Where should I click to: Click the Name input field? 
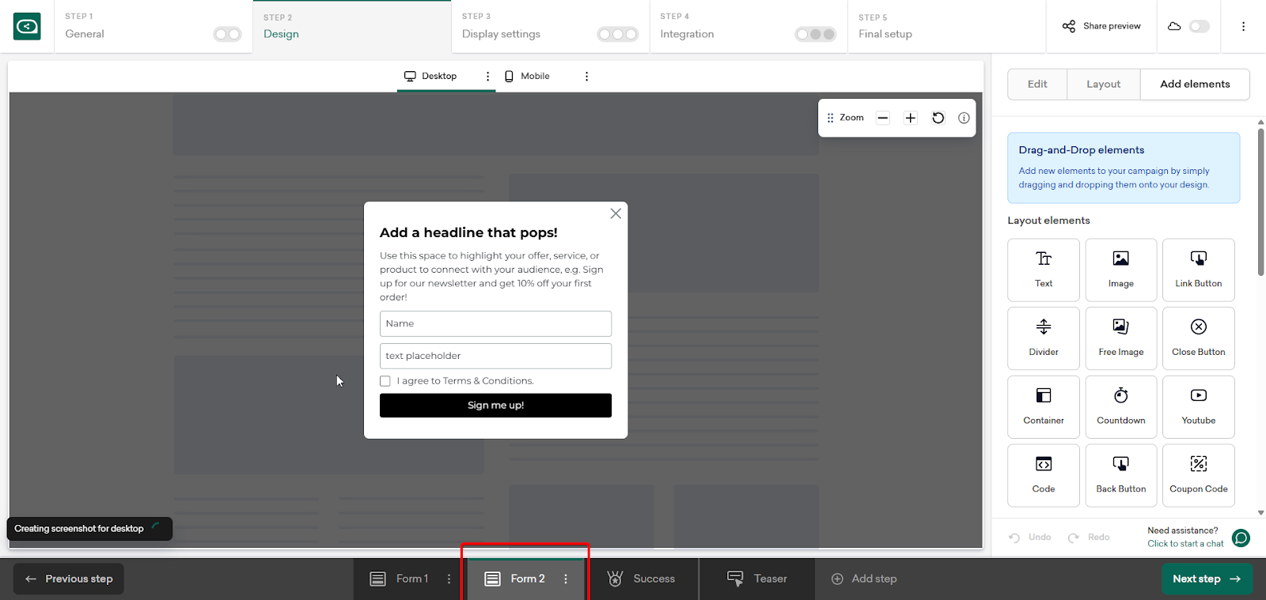pos(495,323)
